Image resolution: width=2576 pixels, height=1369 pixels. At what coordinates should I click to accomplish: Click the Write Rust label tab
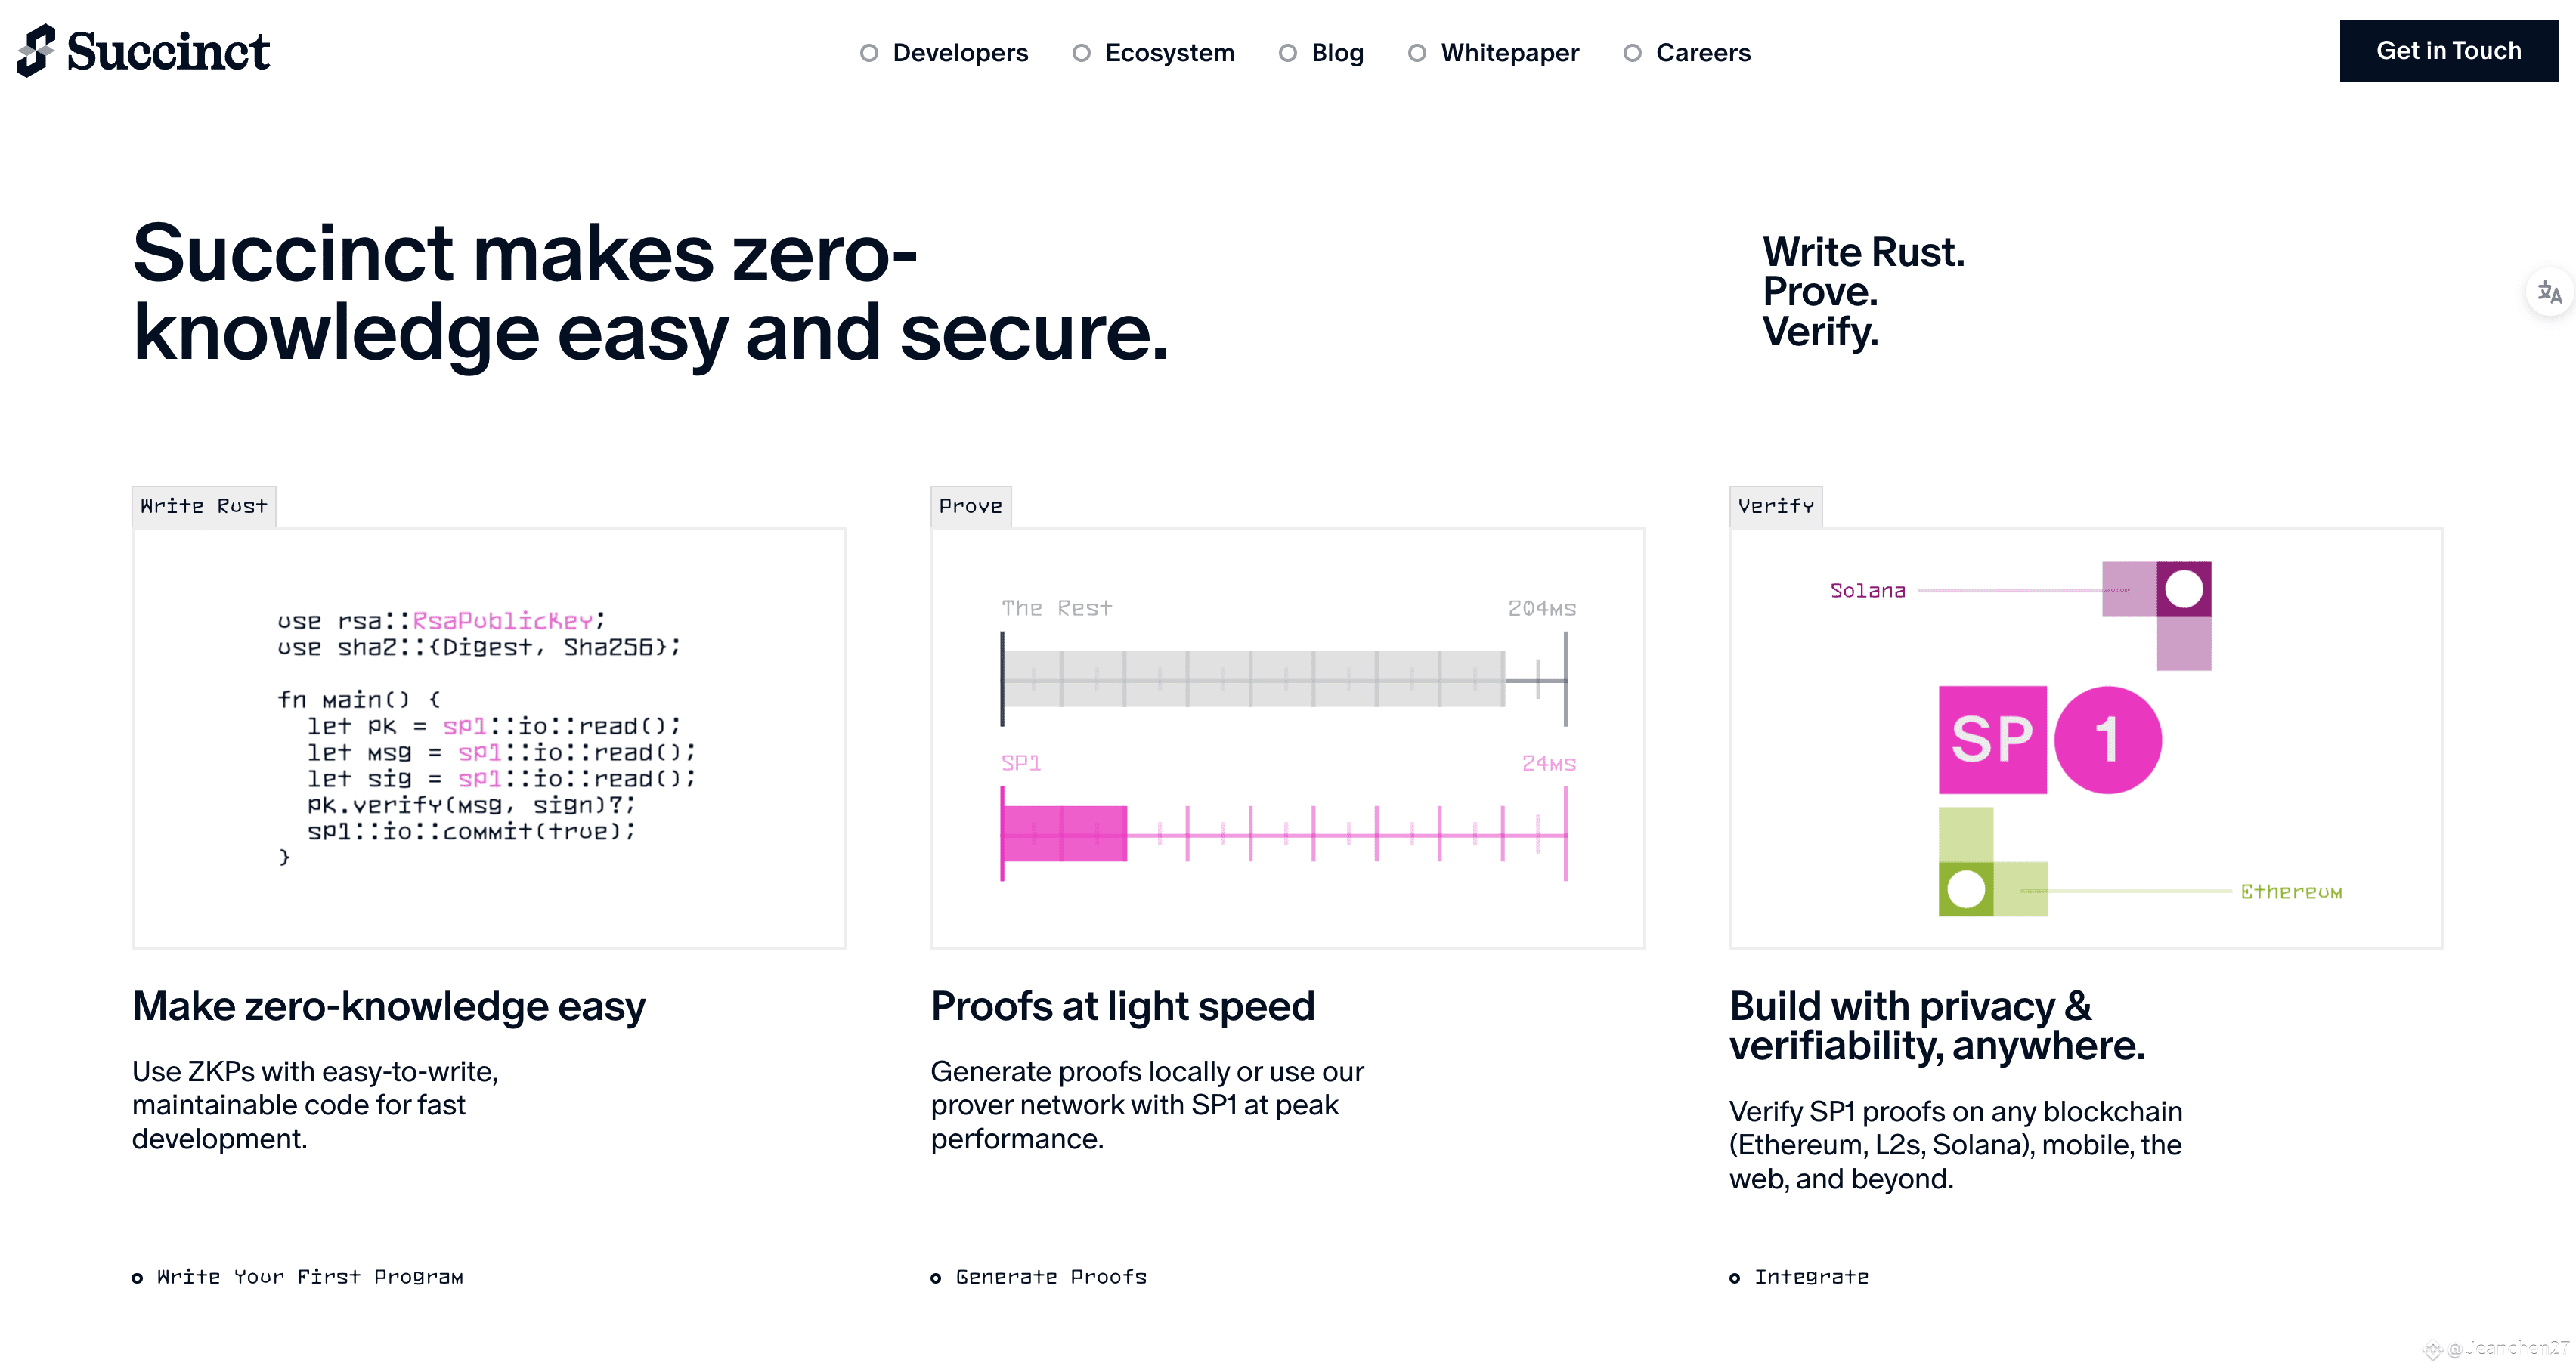click(204, 507)
